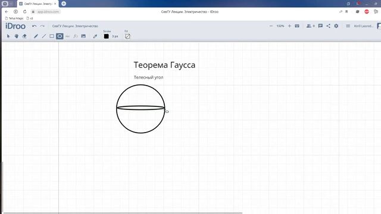Select the ellipse shape tool
This screenshot has height=214, width=381.
[60, 36]
